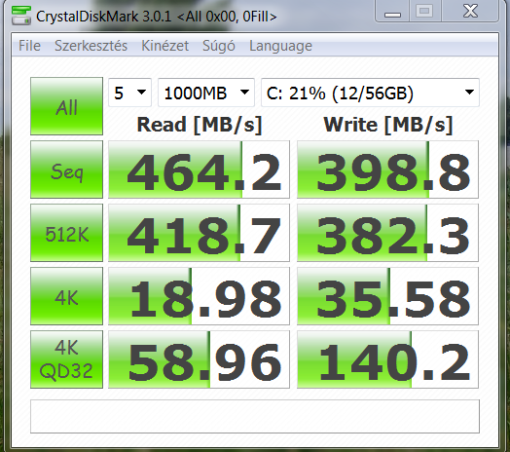Open the Language menu
This screenshot has width=510, height=452.
pos(280,46)
